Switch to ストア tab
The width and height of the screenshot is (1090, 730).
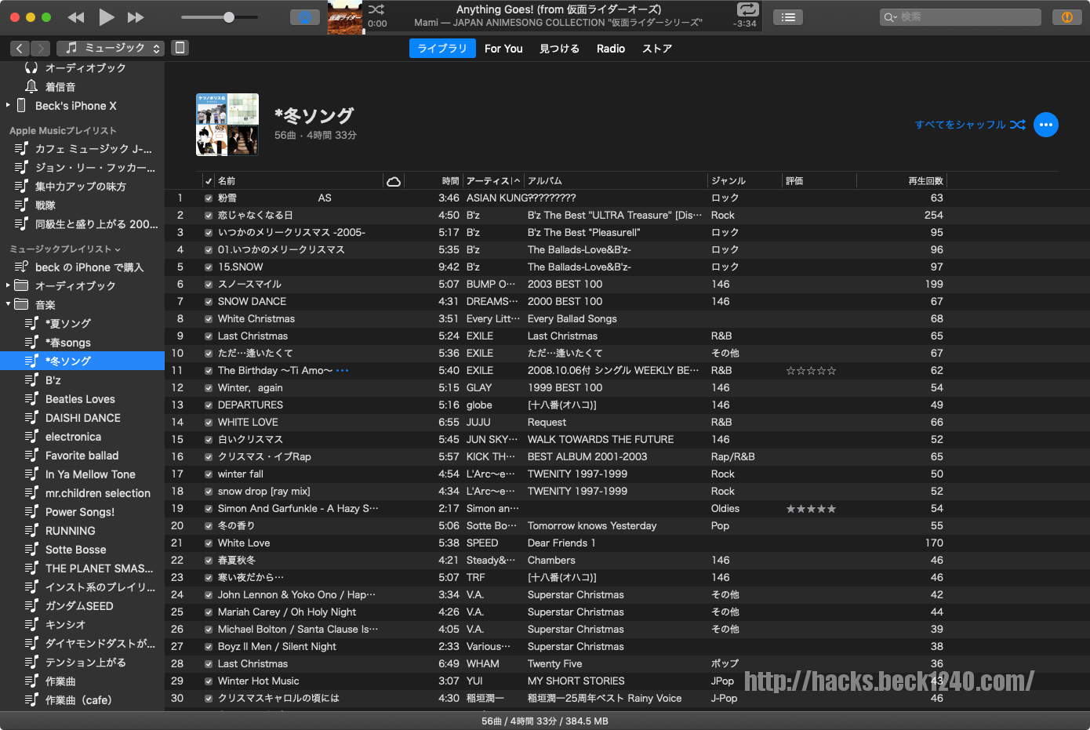tap(657, 49)
